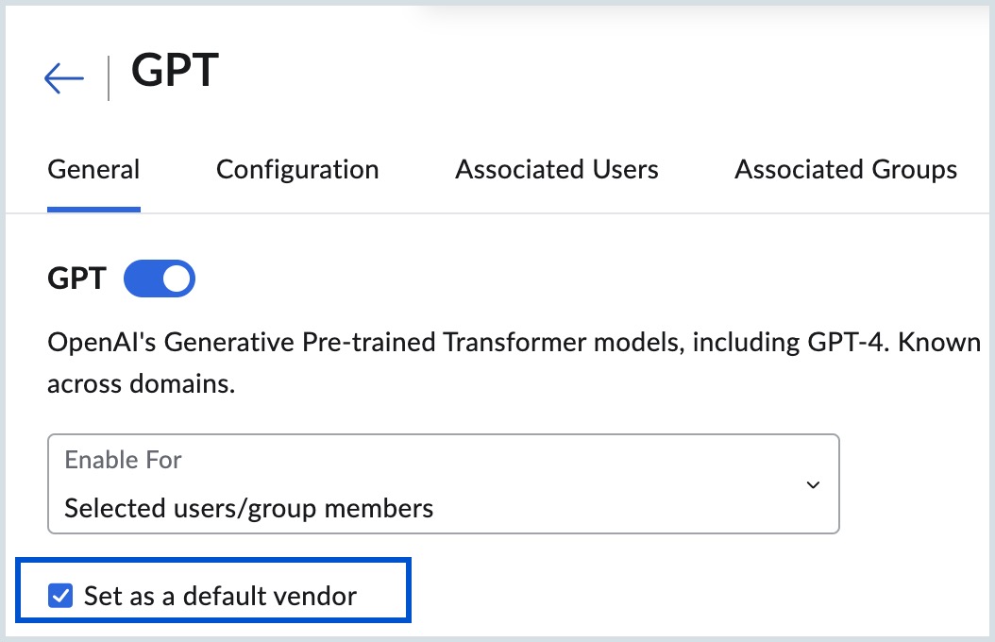View the Associated Groups tab
Screen dimensions: 995x642
(x=845, y=170)
